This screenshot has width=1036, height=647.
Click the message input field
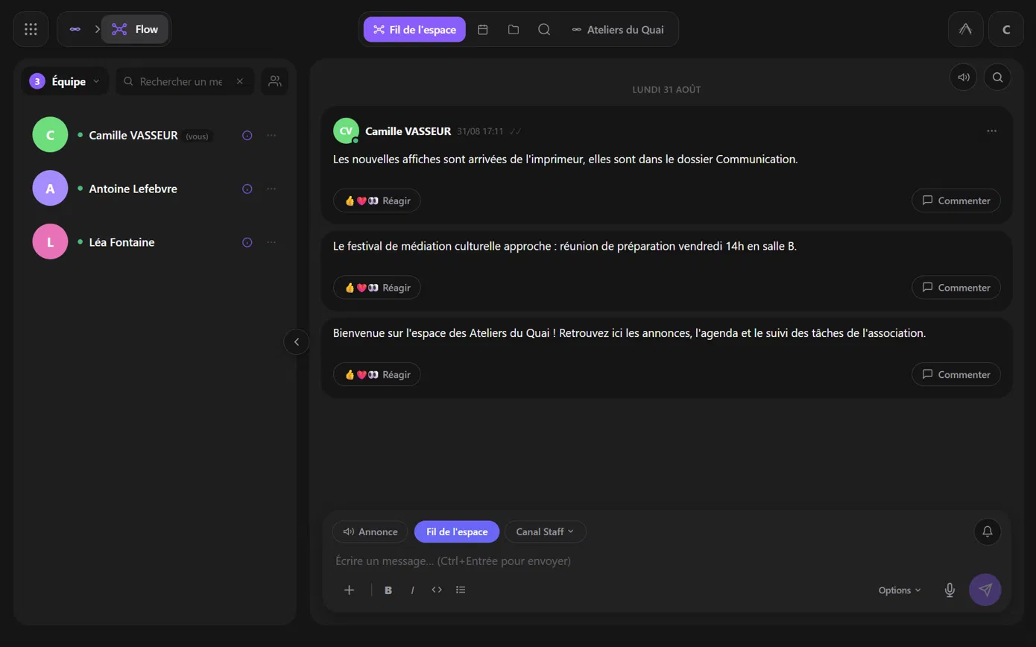tap(666, 561)
